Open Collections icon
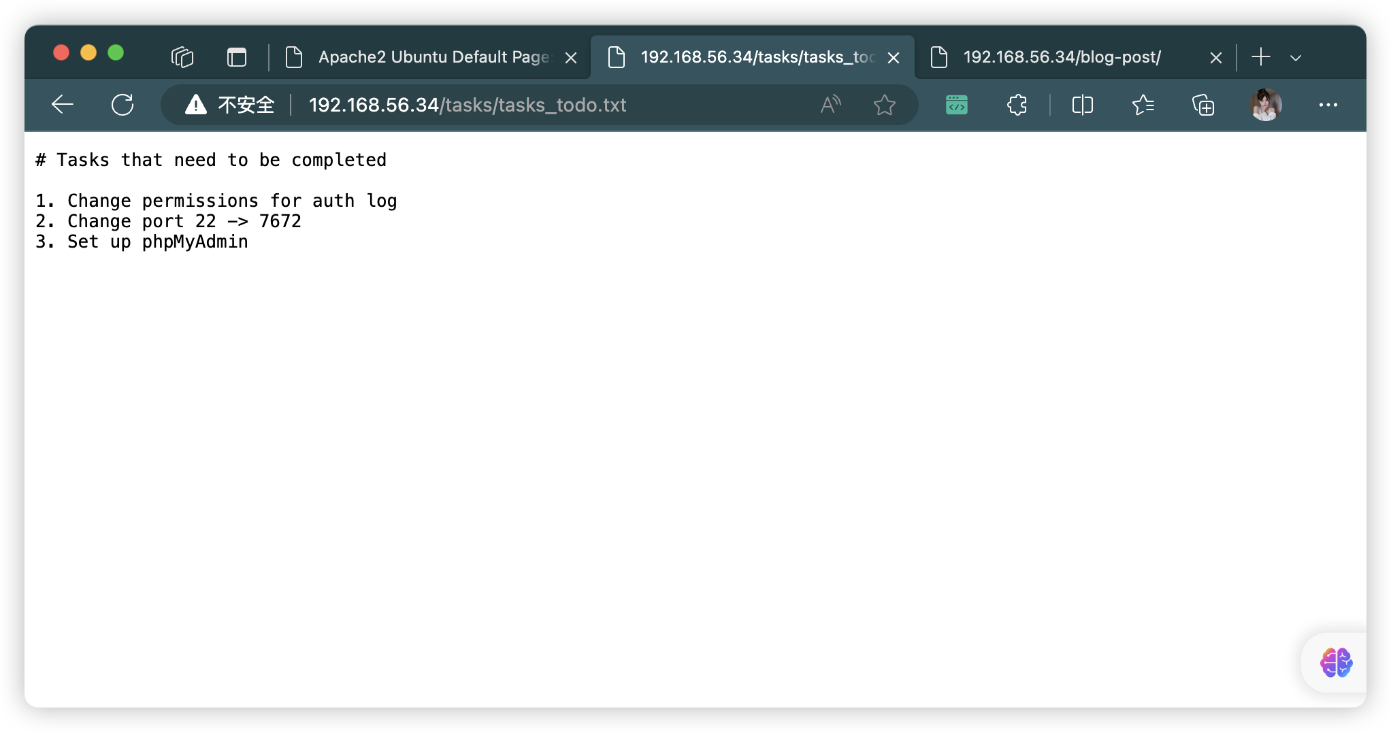This screenshot has height=732, width=1391. 1202,105
